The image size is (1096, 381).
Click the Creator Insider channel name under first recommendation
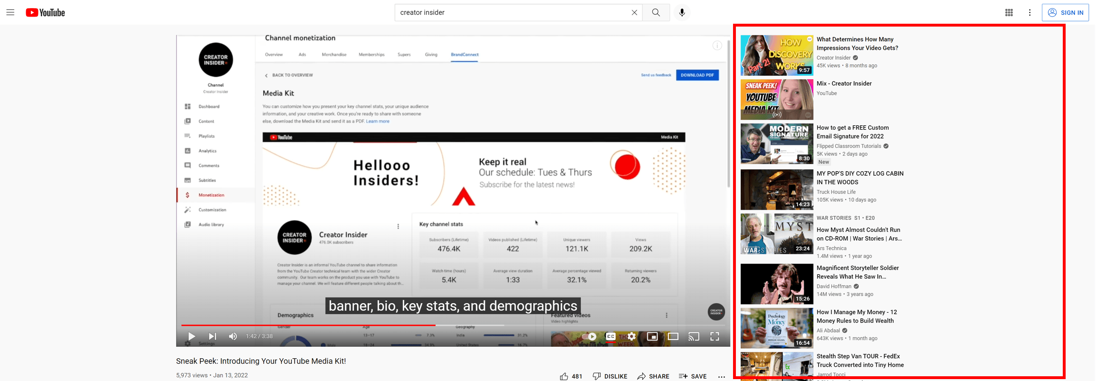pyautogui.click(x=834, y=58)
